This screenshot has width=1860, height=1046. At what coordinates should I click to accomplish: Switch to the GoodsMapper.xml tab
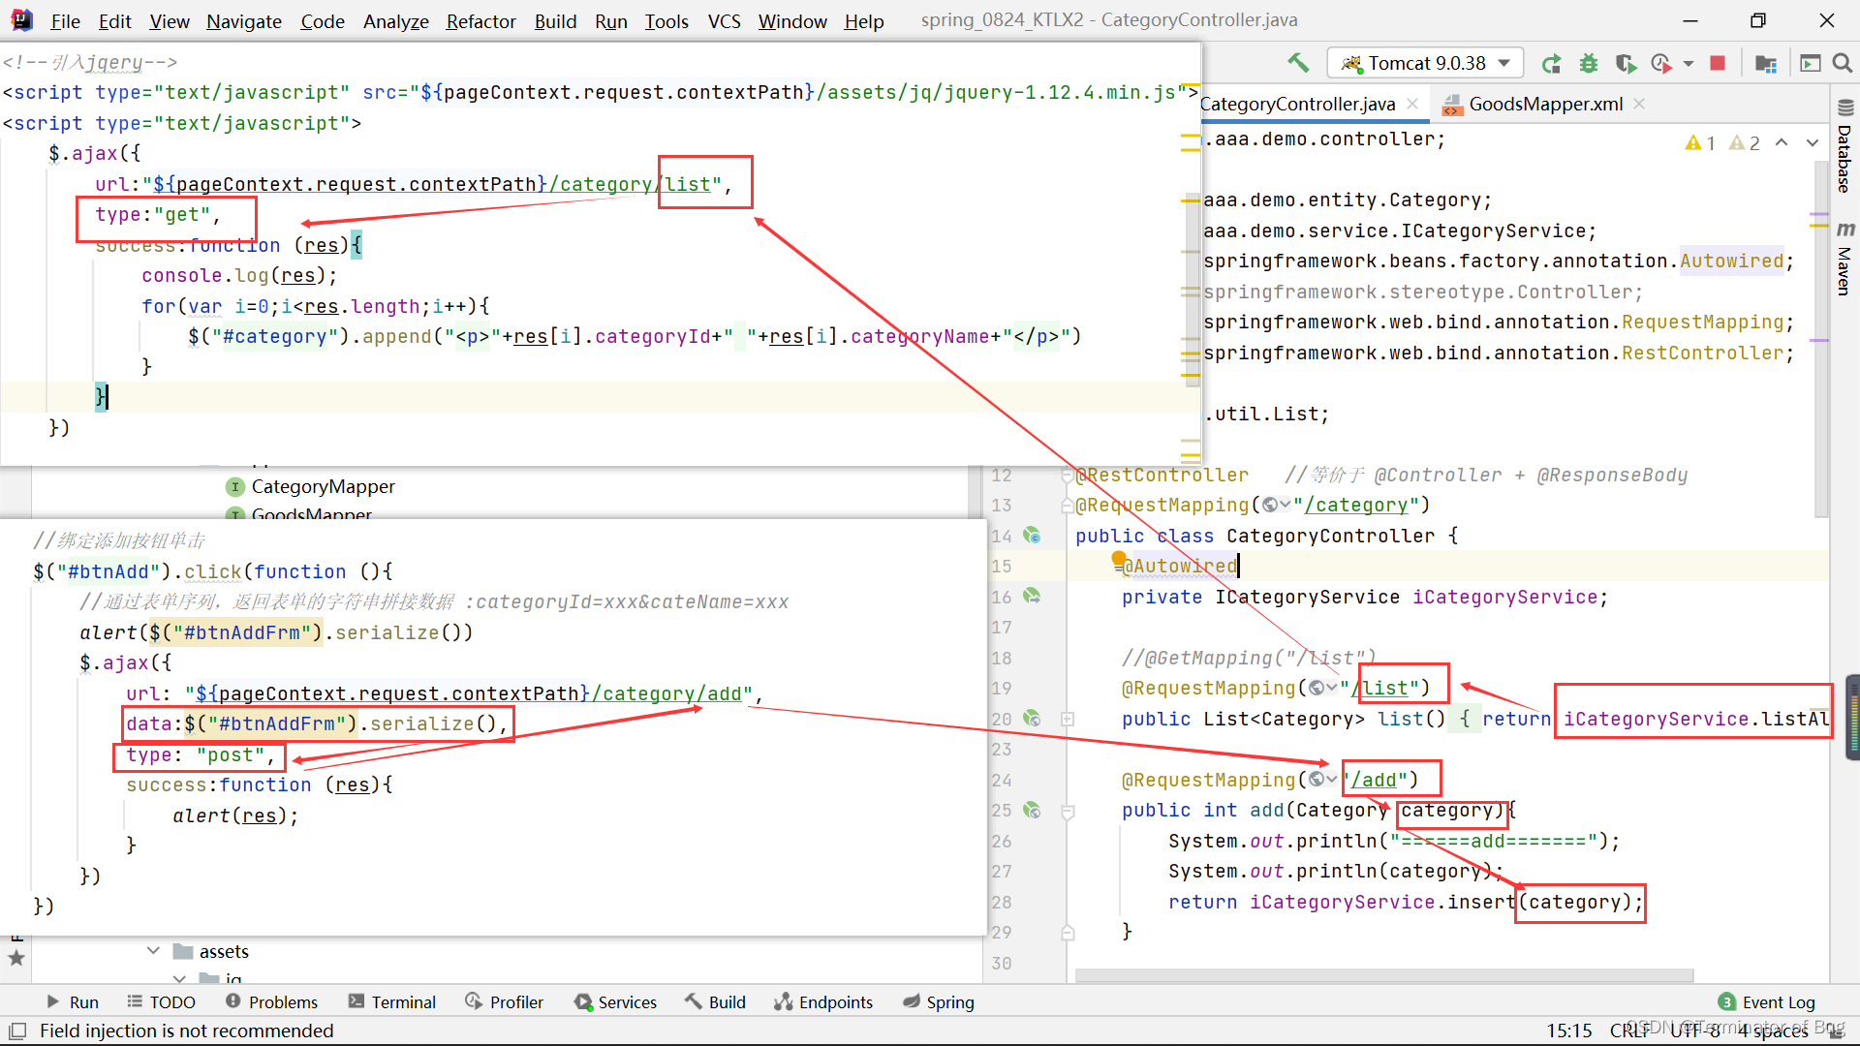[x=1544, y=104]
